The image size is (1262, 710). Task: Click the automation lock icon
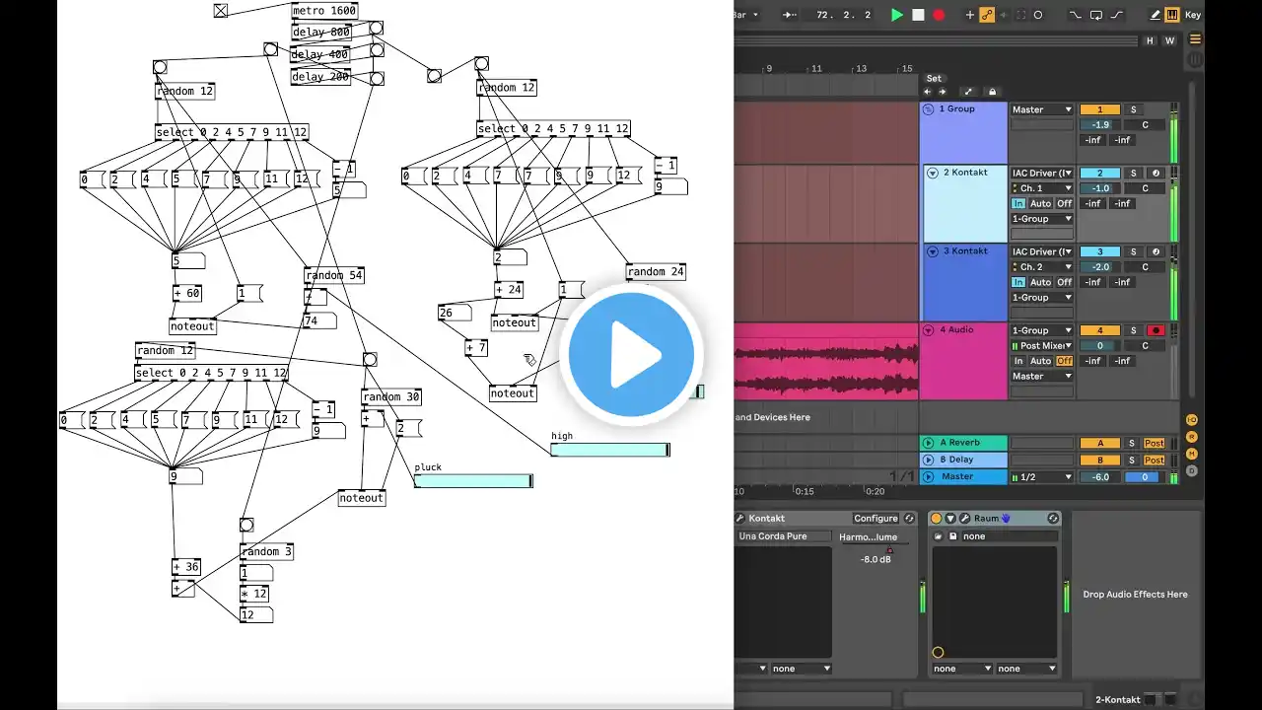click(993, 92)
